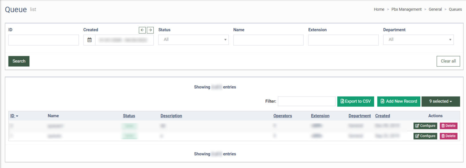Sort table by Operators column
The image size is (466, 168).
click(282, 116)
